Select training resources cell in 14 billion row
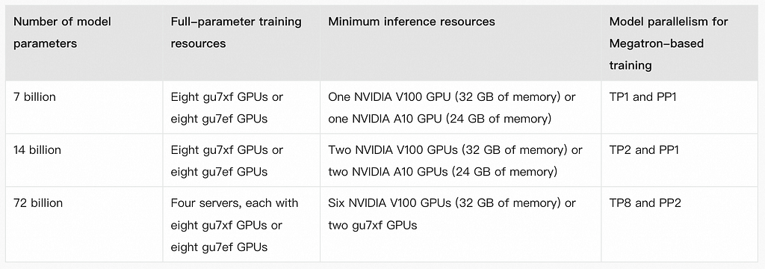The height and width of the screenshot is (269, 765). [x=241, y=160]
